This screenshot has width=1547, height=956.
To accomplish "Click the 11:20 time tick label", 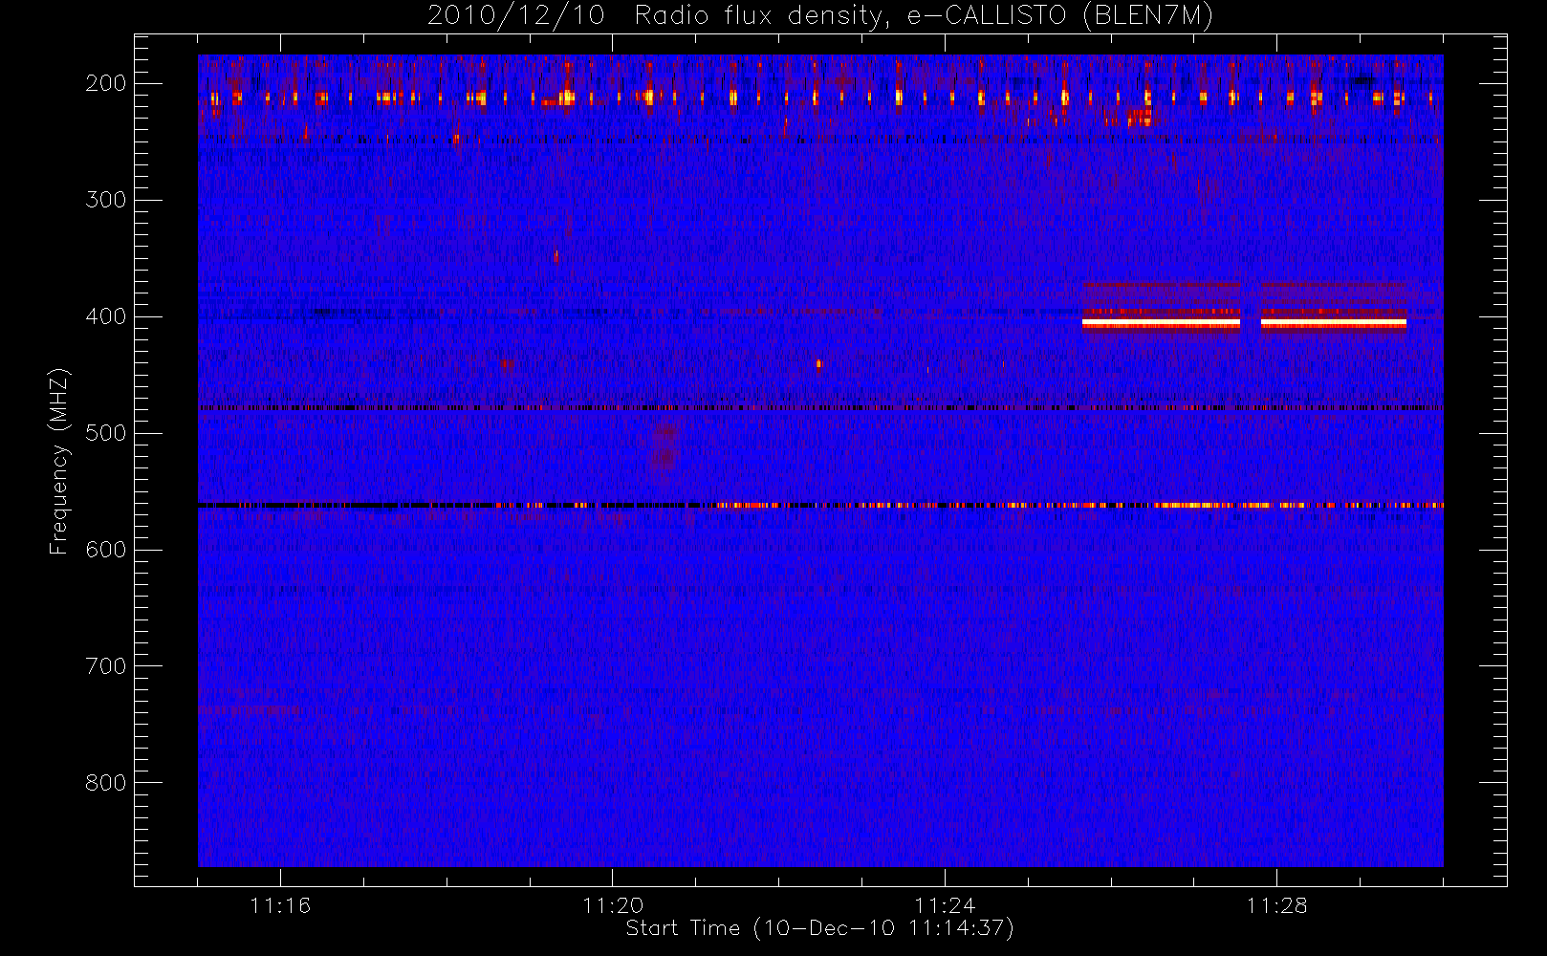I will pos(613,905).
